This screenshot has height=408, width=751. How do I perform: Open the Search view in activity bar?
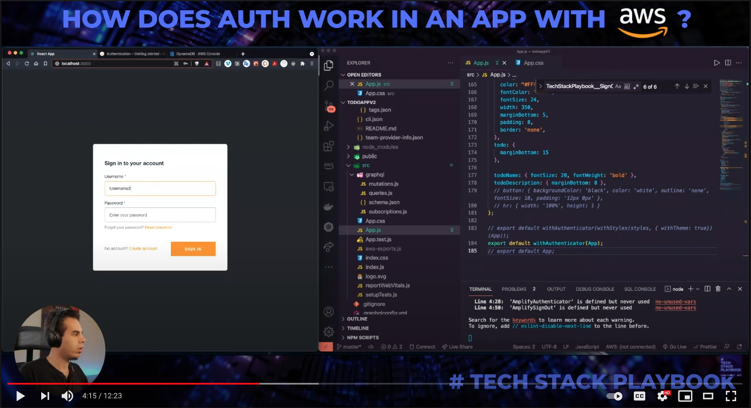click(x=329, y=86)
